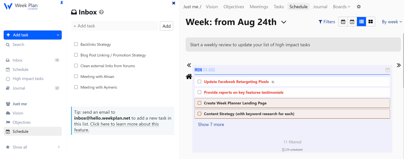Expand the Add task dropdown arrow
The height and width of the screenshot is (159, 404).
pos(58,35)
